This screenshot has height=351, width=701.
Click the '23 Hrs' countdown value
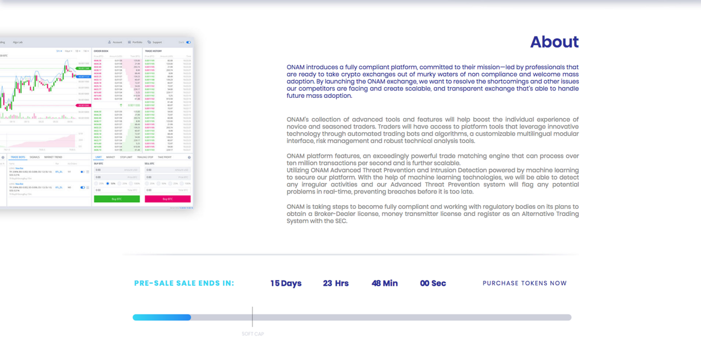(x=336, y=283)
